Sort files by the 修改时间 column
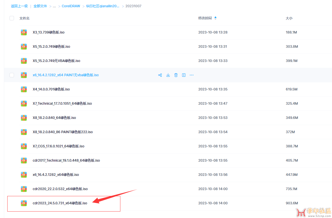Image resolution: width=332 pixels, height=218 pixels. pyautogui.click(x=205, y=18)
